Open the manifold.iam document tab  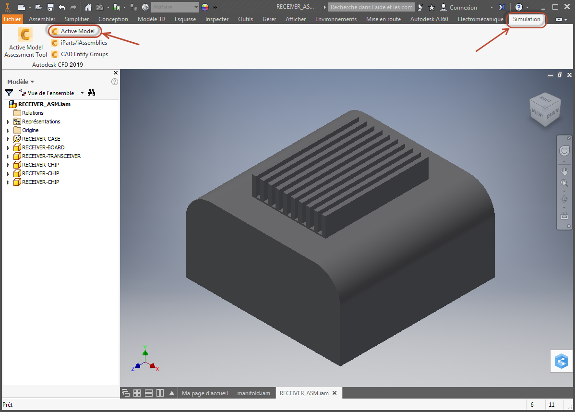pyautogui.click(x=254, y=393)
